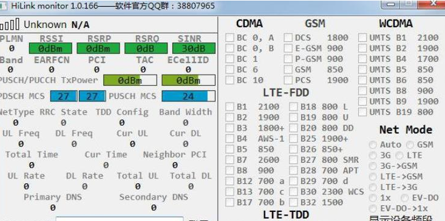445x221 pixels.
Task: Enable LTE B20 800 DD band
Action: click(293, 128)
